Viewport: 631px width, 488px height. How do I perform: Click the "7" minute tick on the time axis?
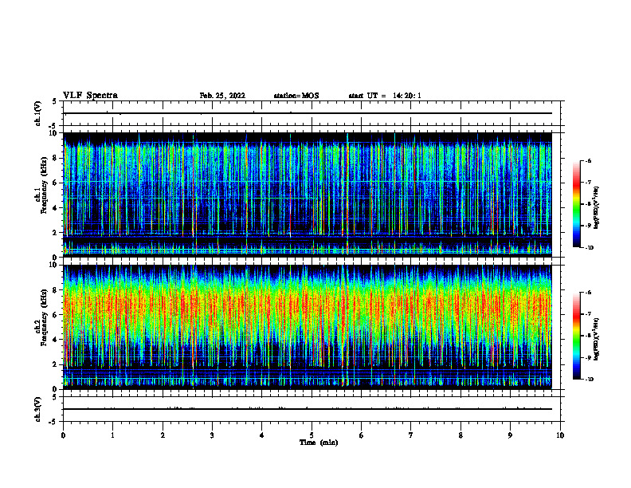pyautogui.click(x=411, y=435)
